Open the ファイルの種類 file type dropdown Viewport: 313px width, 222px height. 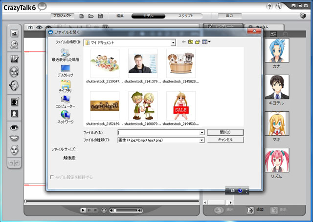point(201,140)
